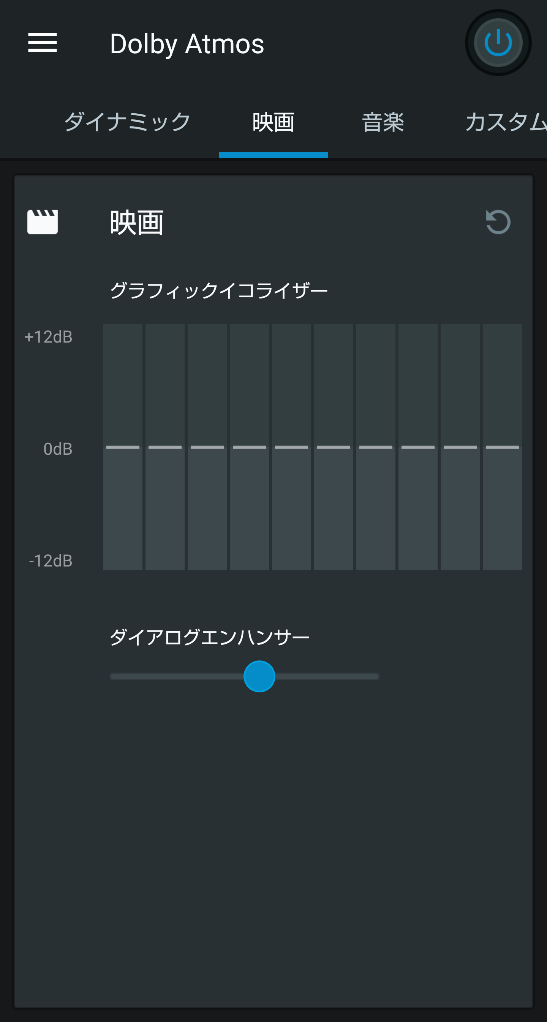Adjust the eighth equalizer band
Viewport: 547px width, 1022px height.
pos(418,447)
